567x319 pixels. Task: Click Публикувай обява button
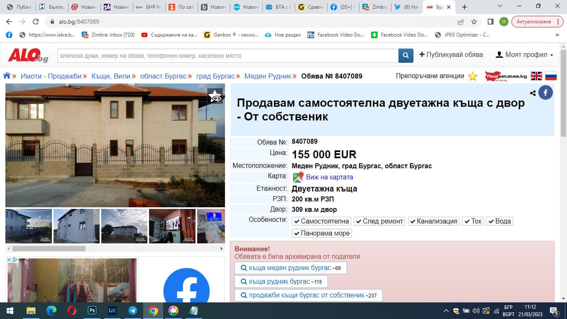[x=451, y=55]
